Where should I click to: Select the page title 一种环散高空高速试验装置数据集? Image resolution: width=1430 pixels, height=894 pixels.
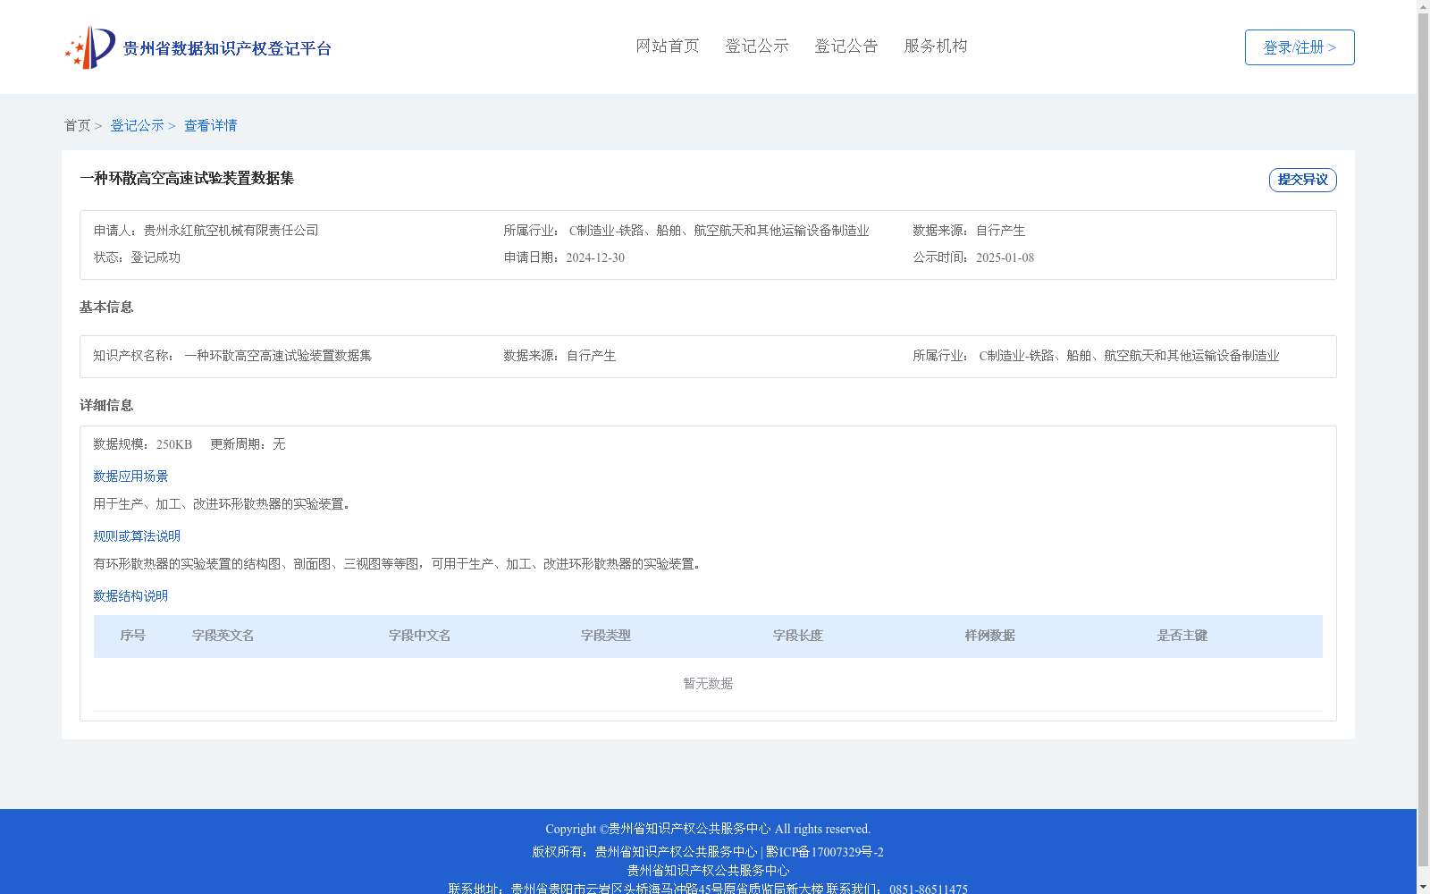(187, 178)
